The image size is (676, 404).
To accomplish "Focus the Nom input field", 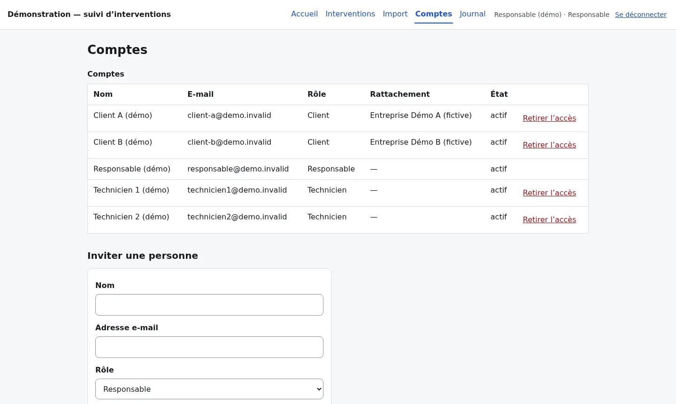I will 209,305.
